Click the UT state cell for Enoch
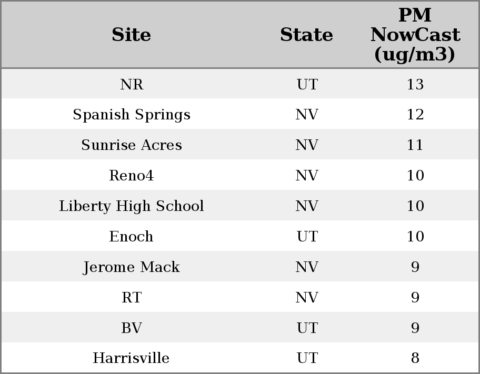 point(307,237)
